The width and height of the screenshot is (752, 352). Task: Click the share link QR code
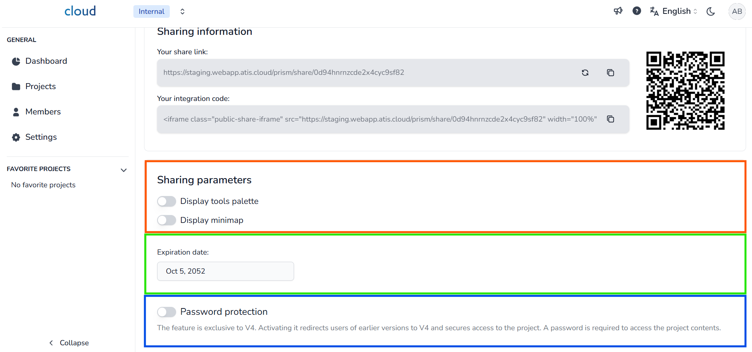(x=685, y=91)
